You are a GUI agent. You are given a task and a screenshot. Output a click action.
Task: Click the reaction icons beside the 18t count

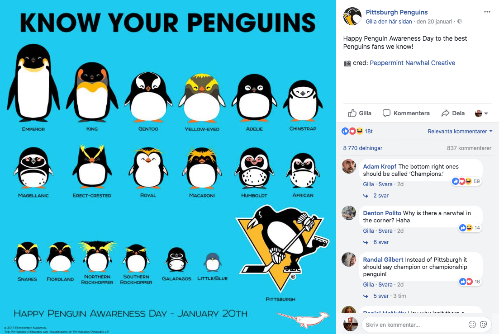pyautogui.click(x=352, y=131)
